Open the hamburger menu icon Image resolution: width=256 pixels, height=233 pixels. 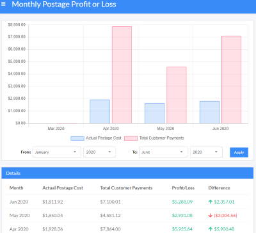click(3, 4)
